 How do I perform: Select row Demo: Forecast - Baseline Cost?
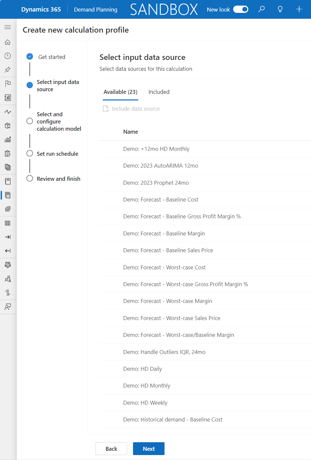coord(205,200)
